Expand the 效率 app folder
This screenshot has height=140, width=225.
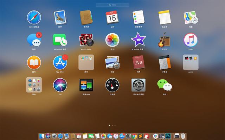coord(86,62)
